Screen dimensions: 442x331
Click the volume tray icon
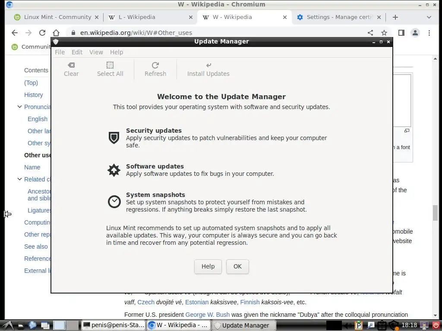click(x=348, y=326)
